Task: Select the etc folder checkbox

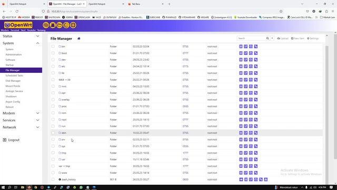Action: coord(53,66)
